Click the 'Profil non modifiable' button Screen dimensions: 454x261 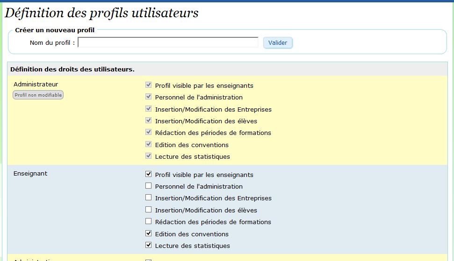[x=38, y=95]
